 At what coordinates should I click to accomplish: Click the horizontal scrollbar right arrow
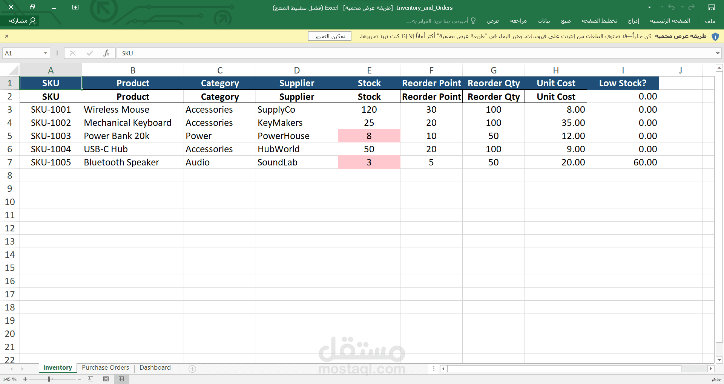711,369
